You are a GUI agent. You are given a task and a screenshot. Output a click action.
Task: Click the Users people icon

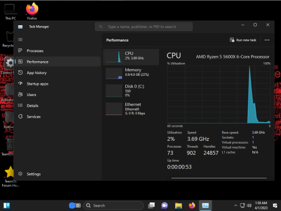coord(20,94)
